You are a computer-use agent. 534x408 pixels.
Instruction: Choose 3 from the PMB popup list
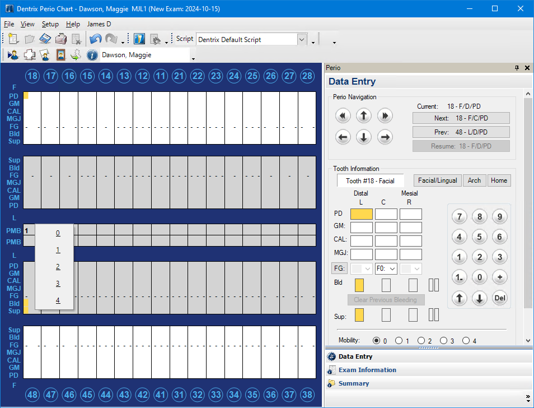tap(58, 284)
